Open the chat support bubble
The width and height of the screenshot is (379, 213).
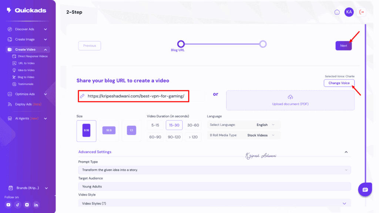[365, 189]
